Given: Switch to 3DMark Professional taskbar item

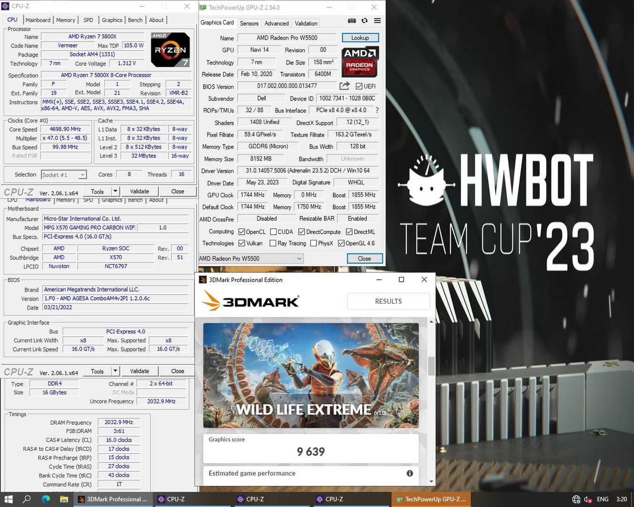Looking at the screenshot, I should point(113,499).
